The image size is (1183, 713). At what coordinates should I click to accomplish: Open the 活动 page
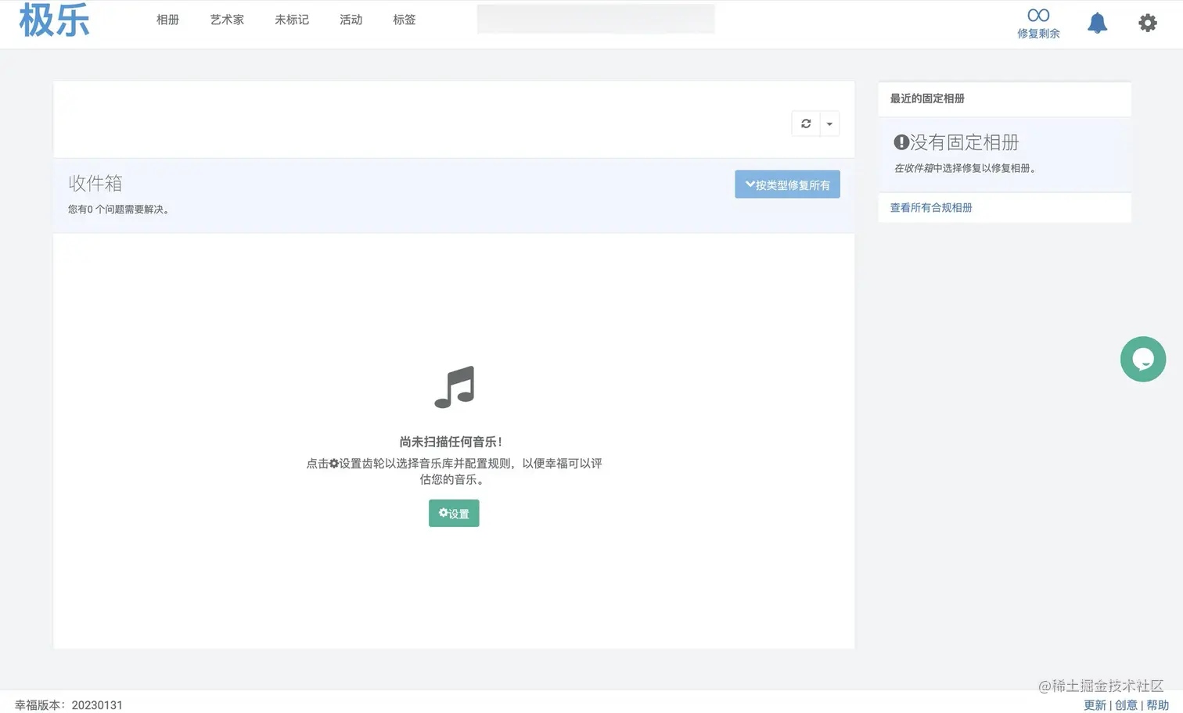point(351,20)
